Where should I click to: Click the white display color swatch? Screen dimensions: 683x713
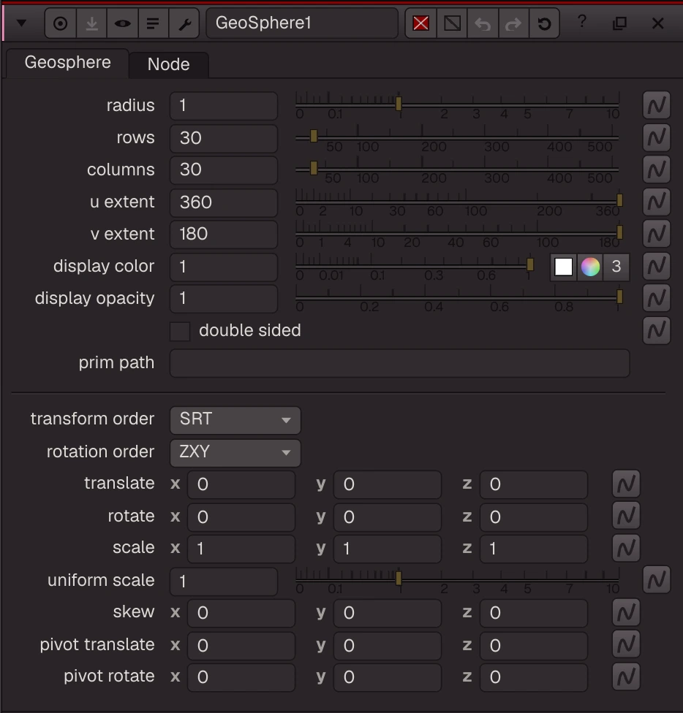(x=563, y=267)
